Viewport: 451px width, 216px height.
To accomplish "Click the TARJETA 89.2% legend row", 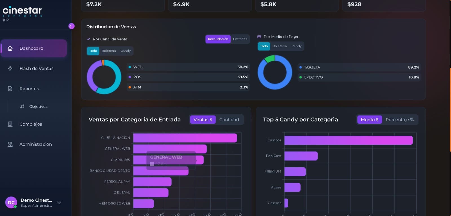I will coord(359,67).
